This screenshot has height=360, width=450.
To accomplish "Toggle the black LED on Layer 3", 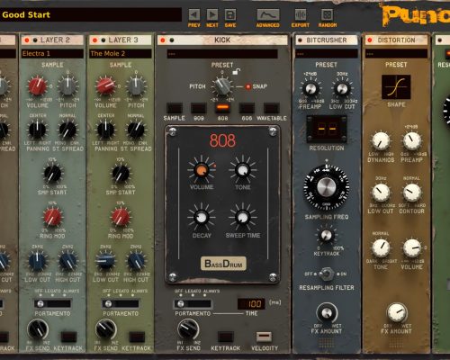I will coord(103,40).
